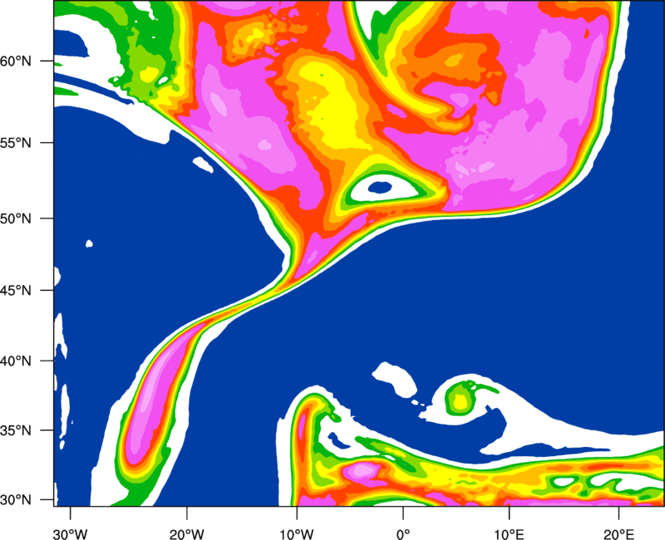
Task: Click the 20°W longitude label
Action: coord(186,533)
